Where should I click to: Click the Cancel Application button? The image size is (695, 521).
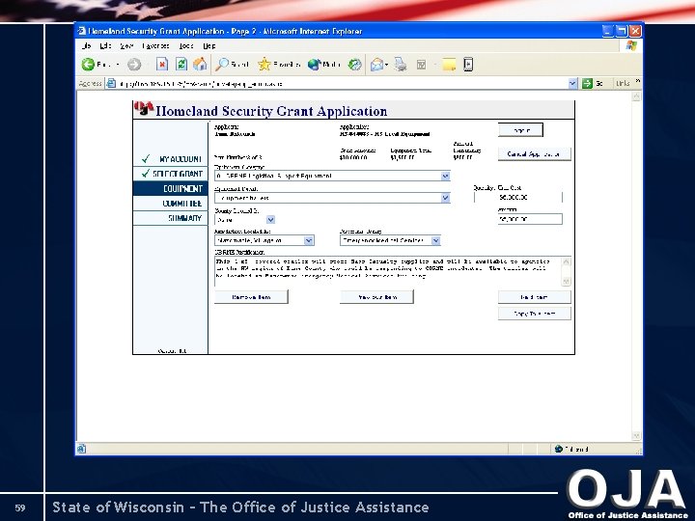pos(535,154)
